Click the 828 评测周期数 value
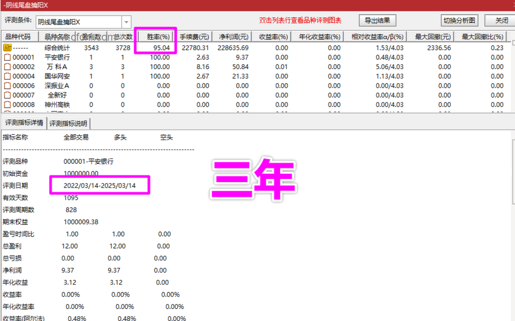Viewport: 515px width, 321px height. [71, 210]
